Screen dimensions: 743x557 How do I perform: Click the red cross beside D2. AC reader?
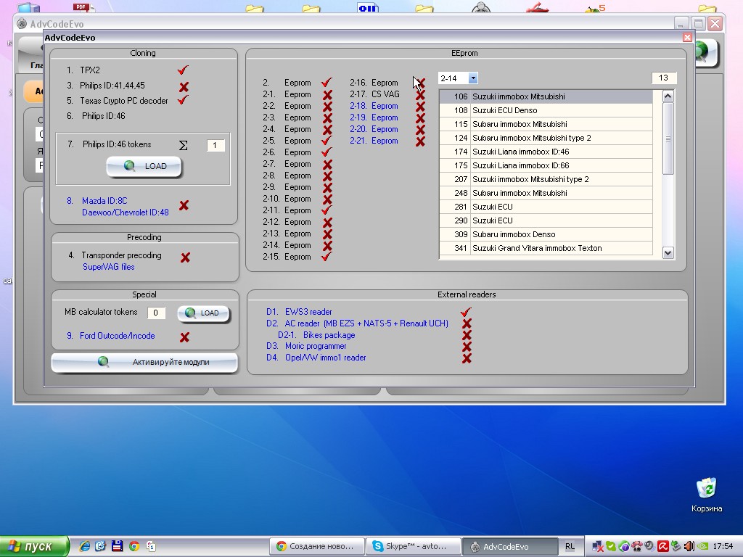[x=467, y=323]
